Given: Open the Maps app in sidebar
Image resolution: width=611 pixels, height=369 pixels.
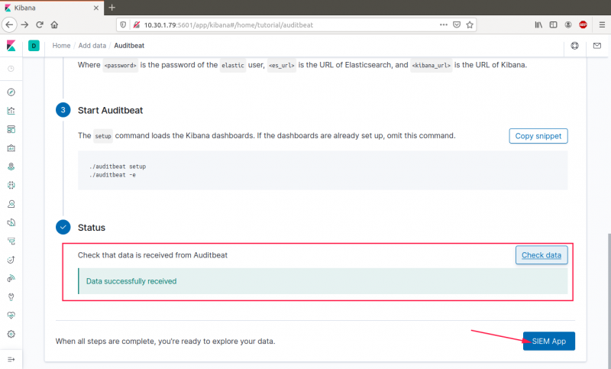Looking at the screenshot, I should [x=11, y=166].
